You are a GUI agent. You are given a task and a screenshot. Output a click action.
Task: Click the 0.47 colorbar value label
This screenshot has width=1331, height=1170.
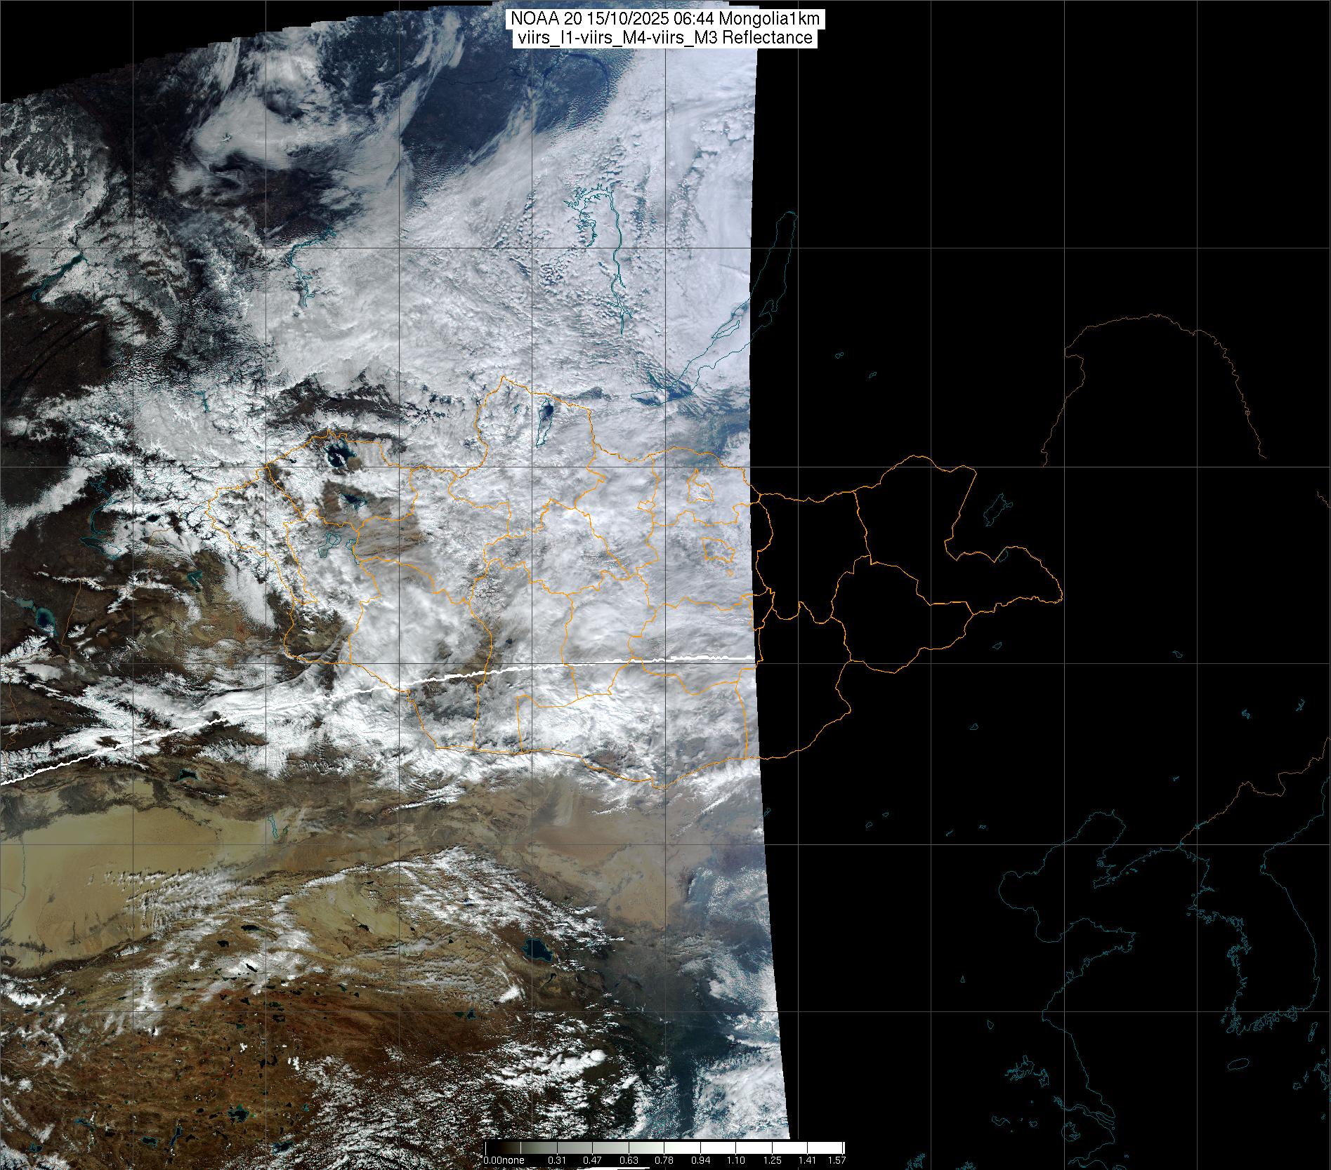[594, 1161]
